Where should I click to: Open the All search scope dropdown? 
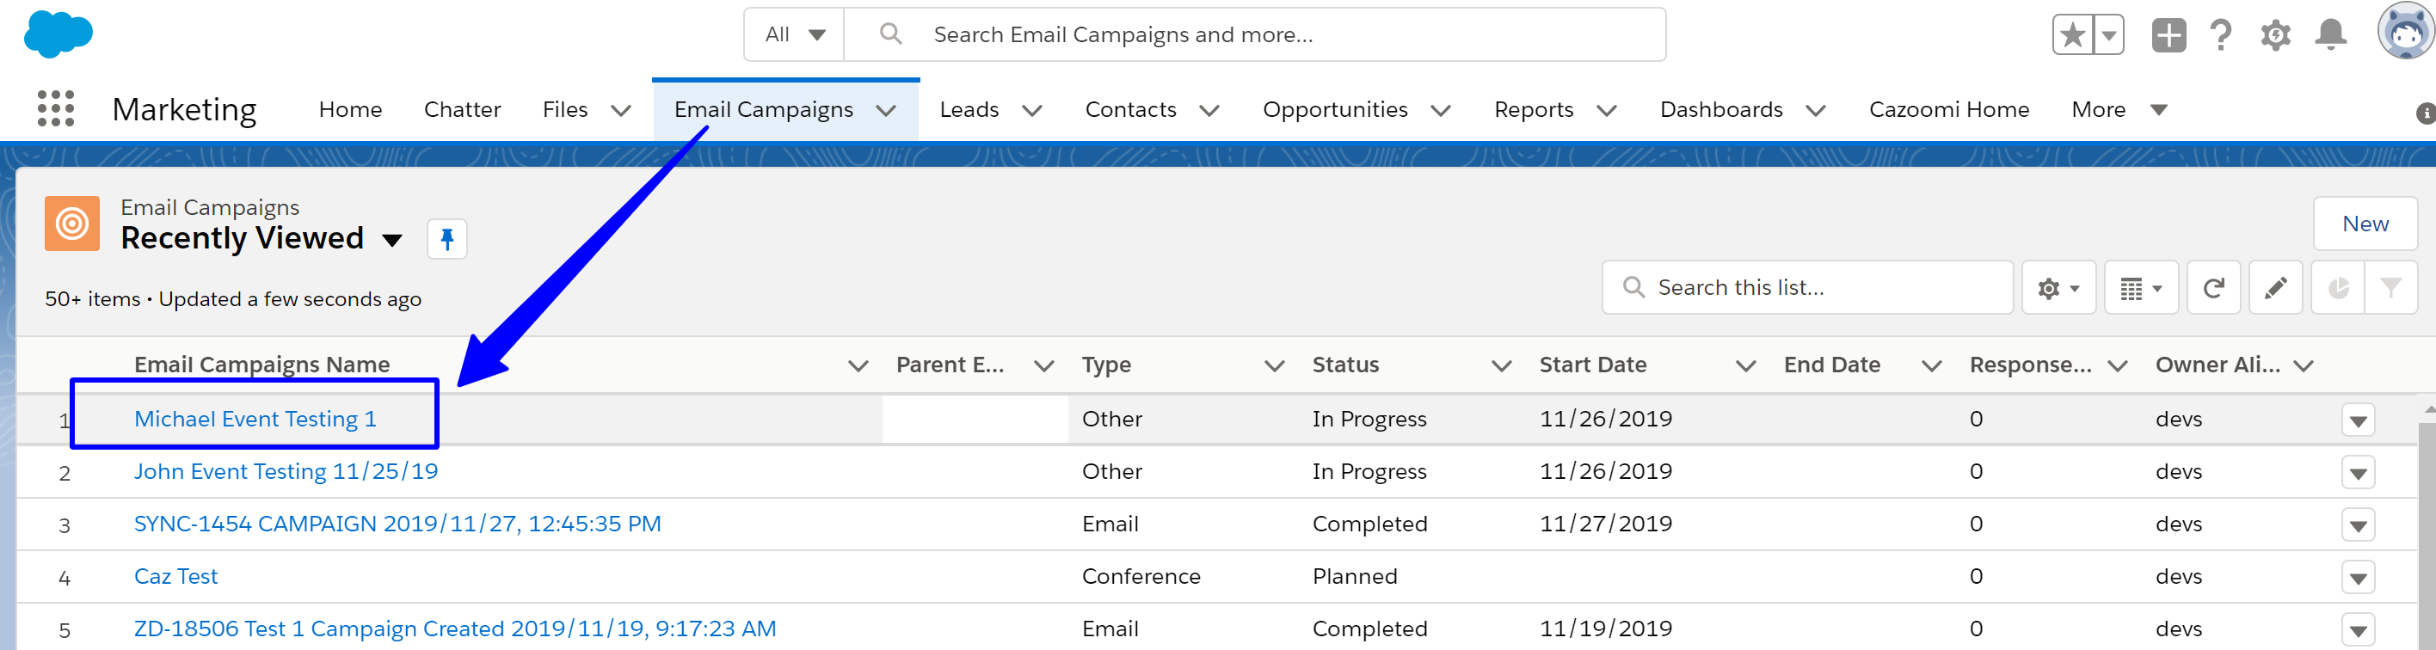[x=794, y=35]
